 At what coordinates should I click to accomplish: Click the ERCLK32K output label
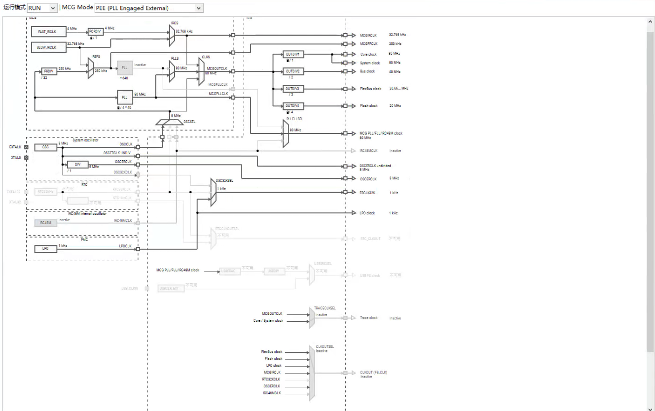tap(367, 193)
